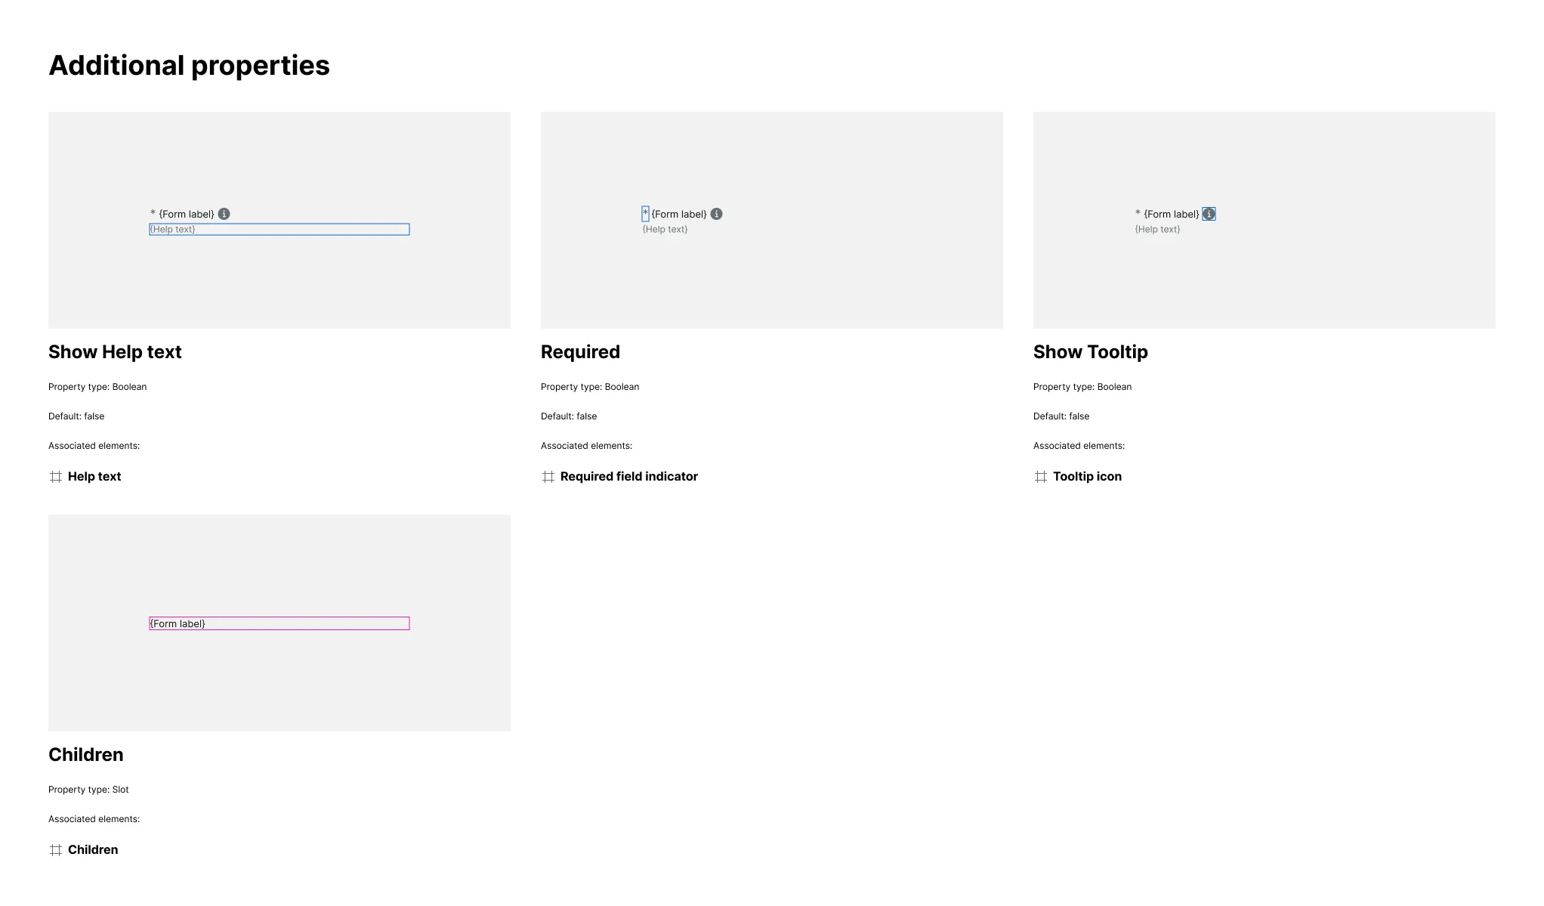Image resolution: width=1544 pixels, height=906 pixels.
Task: Click the Additional properties heading
Action: point(190,66)
